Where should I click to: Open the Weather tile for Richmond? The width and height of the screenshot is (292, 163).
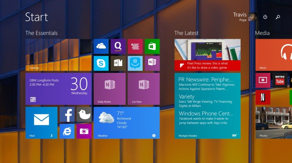[x=127, y=123]
